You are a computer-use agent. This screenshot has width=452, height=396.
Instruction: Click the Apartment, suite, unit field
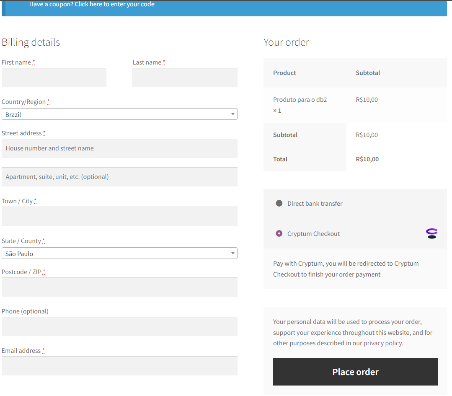click(119, 177)
